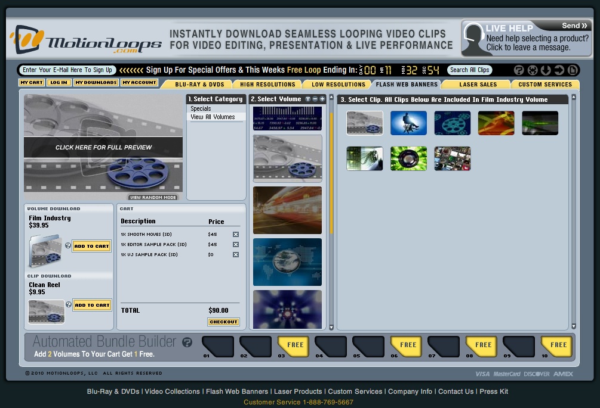Image resolution: width=600 pixels, height=408 pixels.
Task: Click the Search All Clips field
Action: point(469,70)
